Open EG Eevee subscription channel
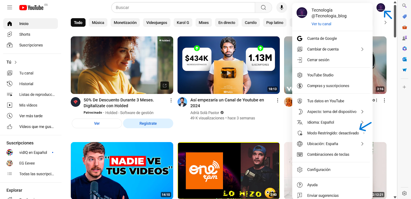 click(x=31, y=163)
